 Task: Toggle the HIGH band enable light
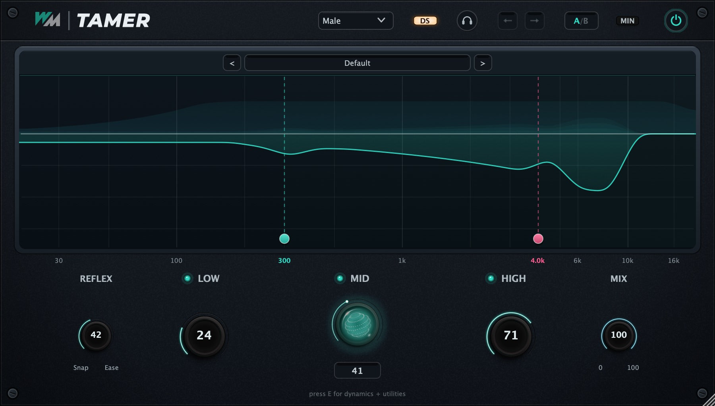pos(491,278)
